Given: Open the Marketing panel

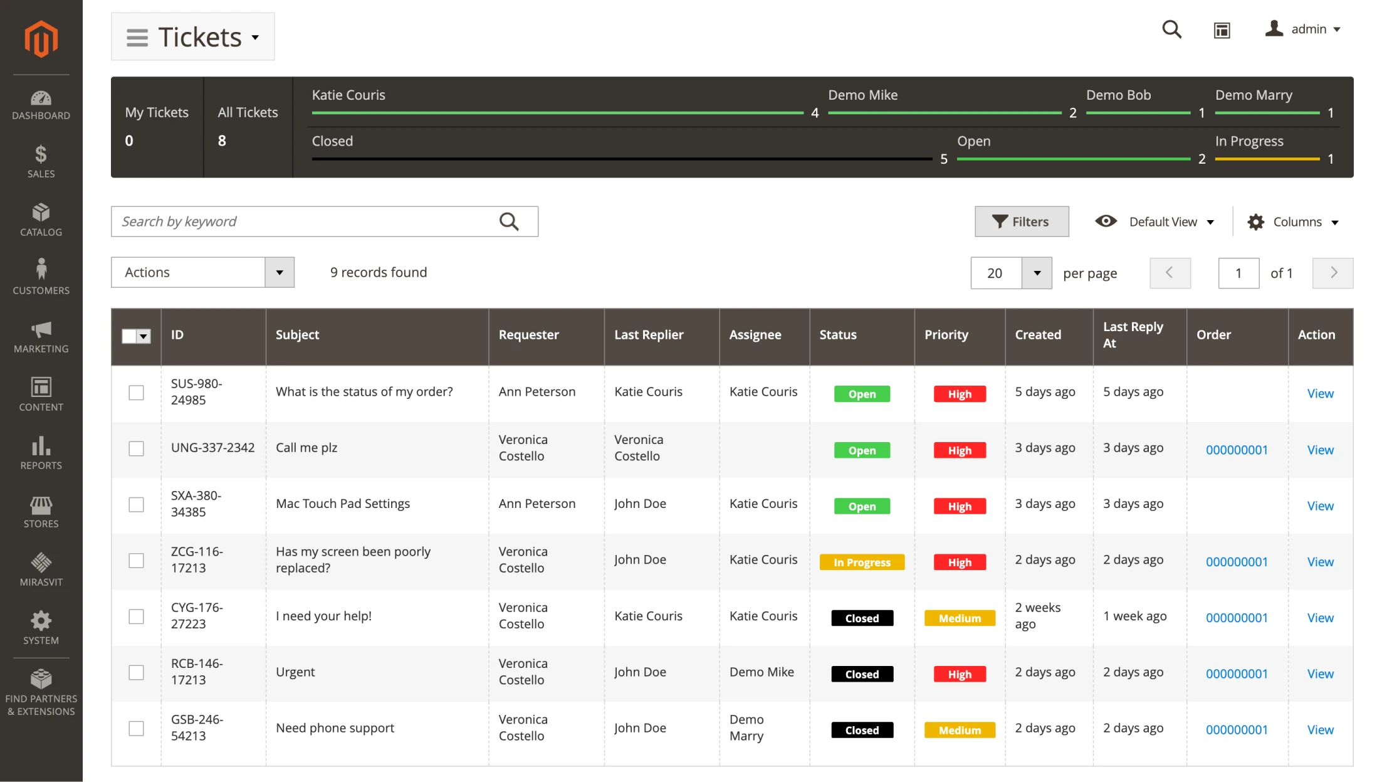Looking at the screenshot, I should pos(41,337).
